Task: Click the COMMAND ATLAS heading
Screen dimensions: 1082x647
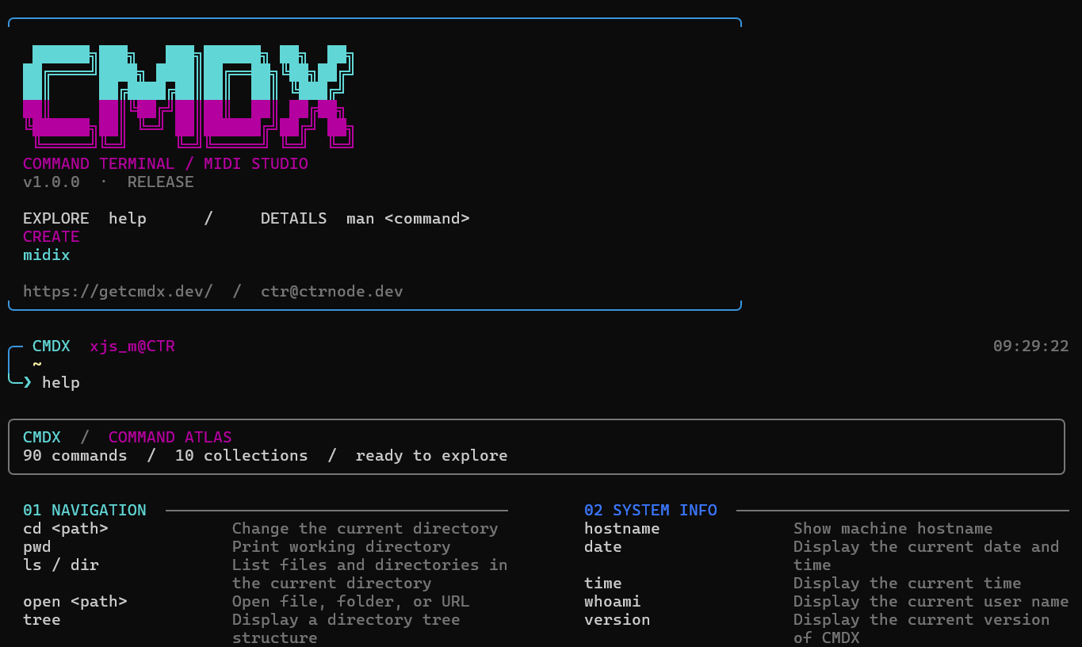Action: click(x=170, y=437)
